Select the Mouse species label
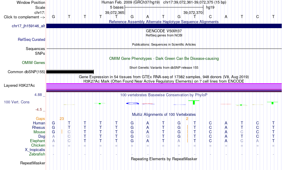282x170 pixels. point(39,132)
